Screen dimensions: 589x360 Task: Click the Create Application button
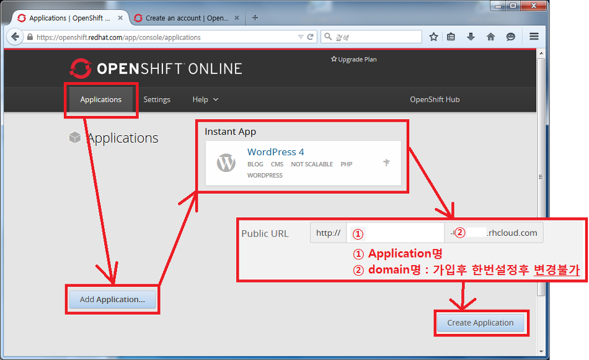(x=480, y=323)
